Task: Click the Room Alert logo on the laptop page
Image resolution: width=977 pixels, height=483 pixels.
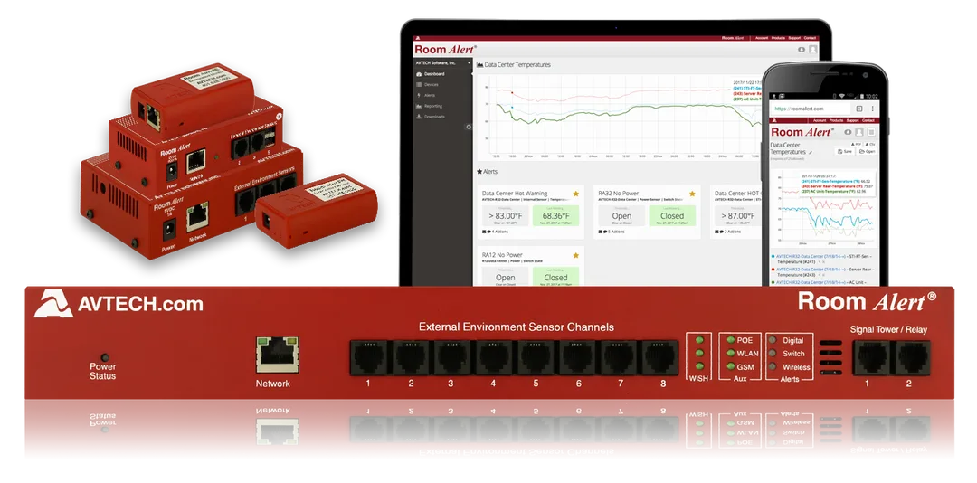Action: click(445, 49)
